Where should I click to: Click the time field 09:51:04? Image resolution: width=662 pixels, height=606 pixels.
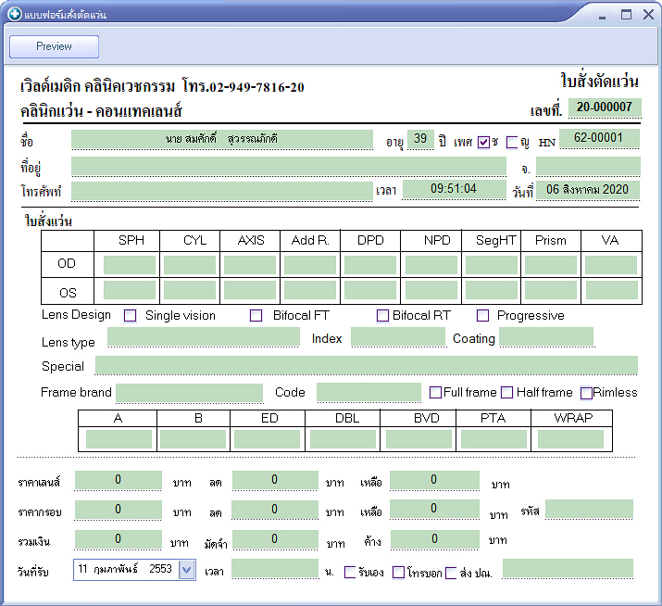454,189
